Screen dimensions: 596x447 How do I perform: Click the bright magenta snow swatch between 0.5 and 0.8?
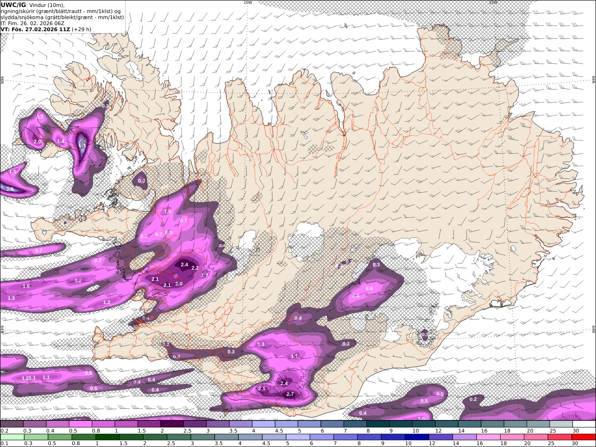click(x=81, y=424)
